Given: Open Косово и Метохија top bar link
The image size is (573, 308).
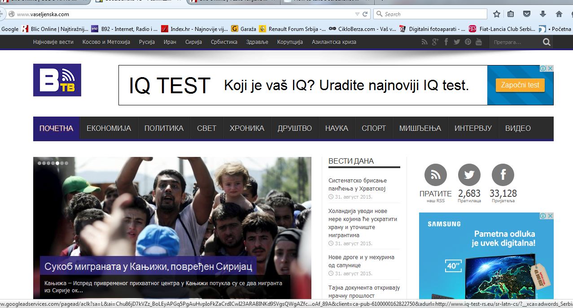Looking at the screenshot, I should point(106,42).
